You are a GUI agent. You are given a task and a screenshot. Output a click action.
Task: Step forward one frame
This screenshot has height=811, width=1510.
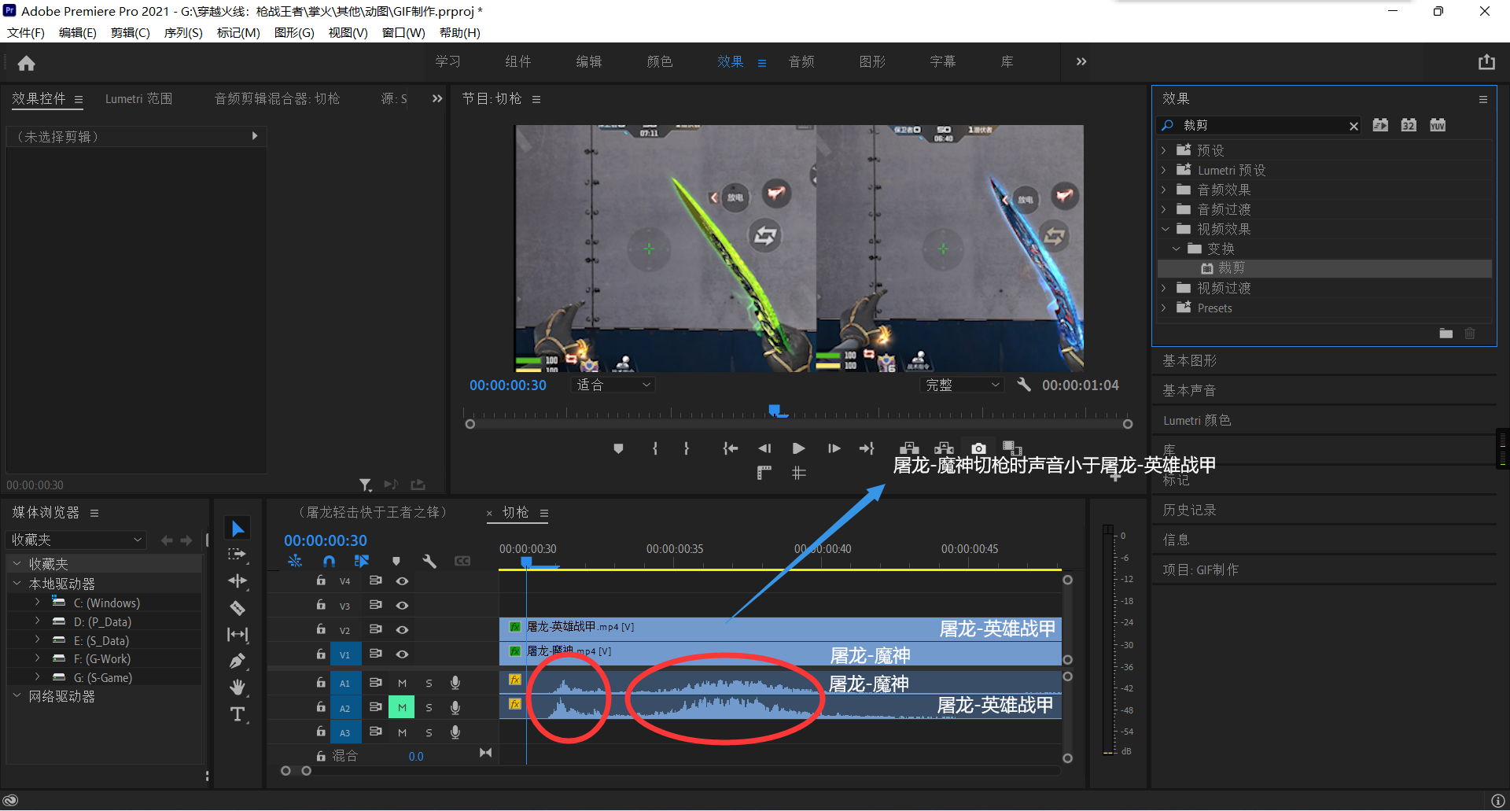point(834,448)
